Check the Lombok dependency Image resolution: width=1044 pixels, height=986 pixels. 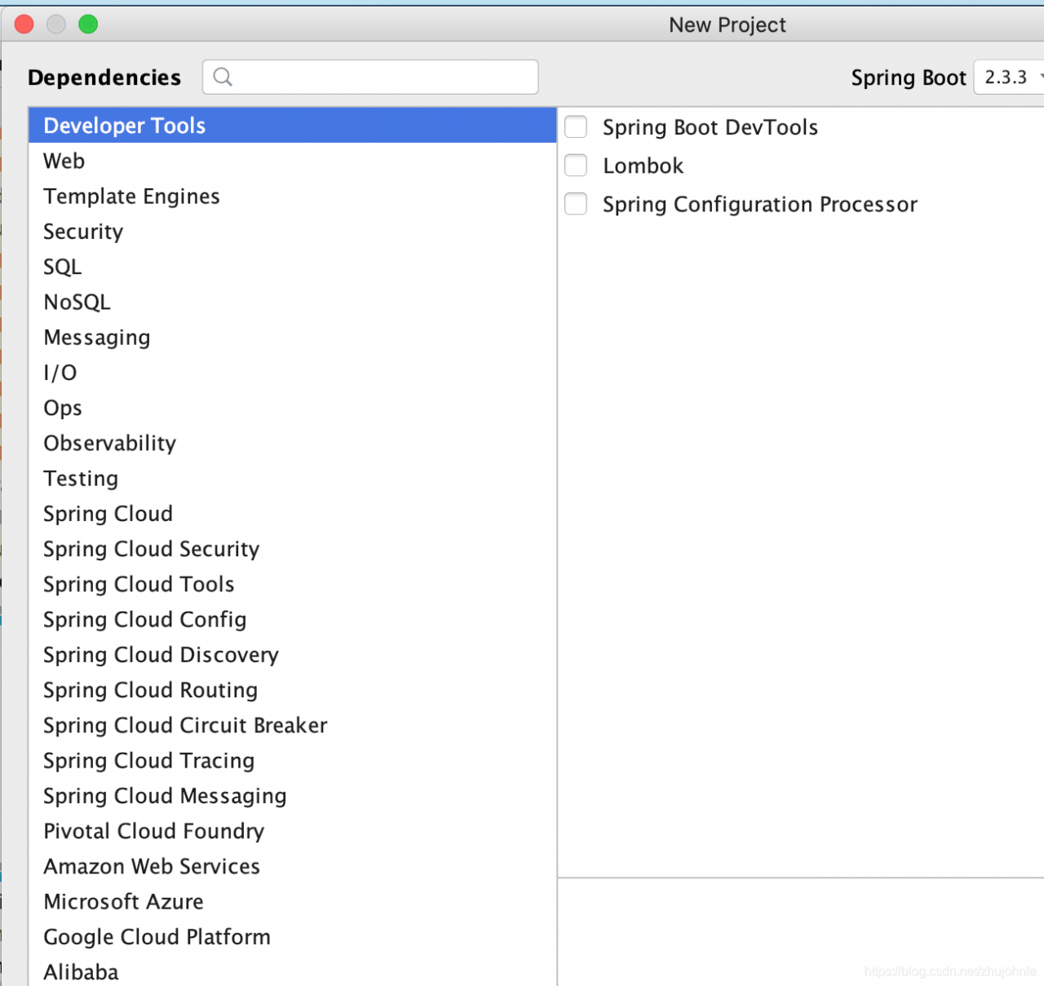[x=576, y=166]
